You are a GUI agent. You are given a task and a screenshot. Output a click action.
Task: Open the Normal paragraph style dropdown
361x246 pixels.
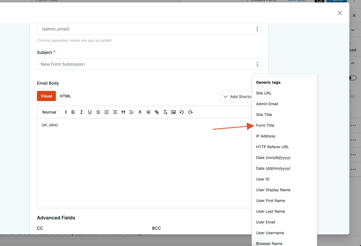click(51, 112)
